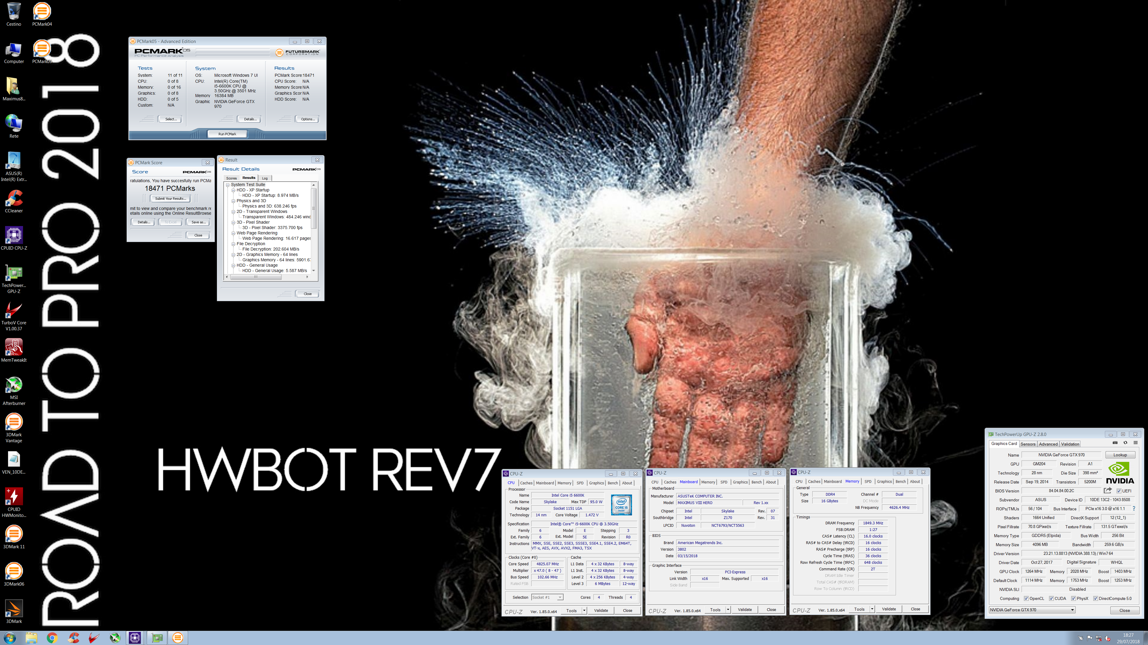Open the CPUID CPU-Z desktop shortcut
The image size is (1148, 645).
point(14,239)
